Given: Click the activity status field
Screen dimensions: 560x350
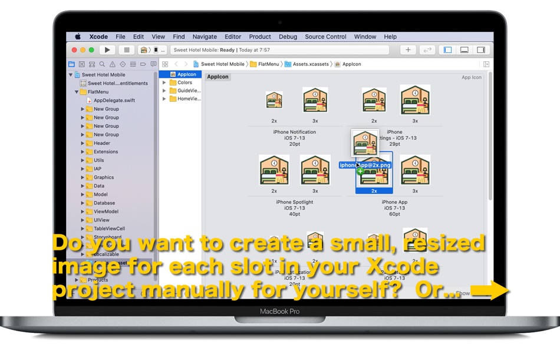Looking at the screenshot, I should point(279,50).
